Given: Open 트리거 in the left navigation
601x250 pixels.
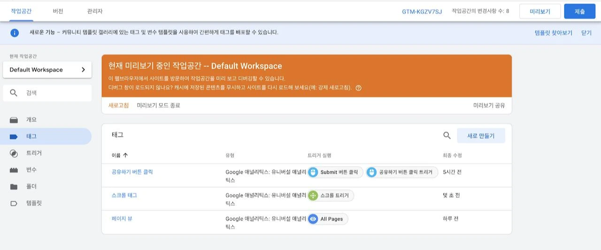Looking at the screenshot, I should pos(34,153).
